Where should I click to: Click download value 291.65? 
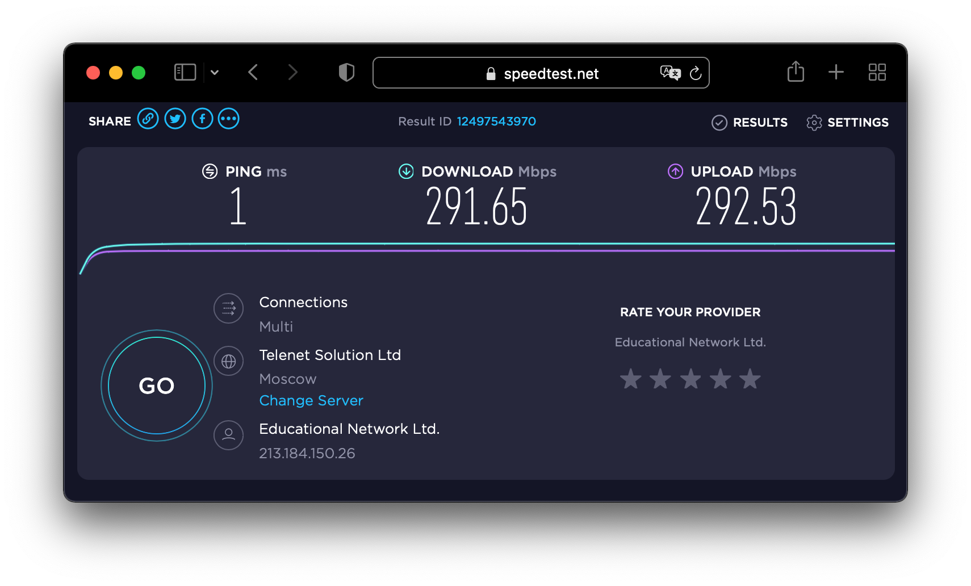coord(476,207)
